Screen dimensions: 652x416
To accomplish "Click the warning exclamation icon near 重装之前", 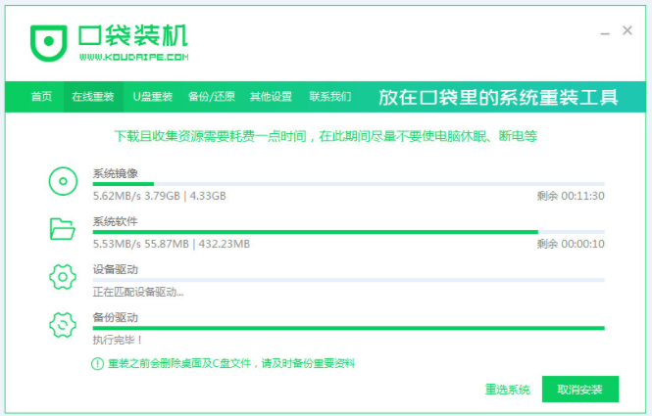I will click(x=97, y=364).
